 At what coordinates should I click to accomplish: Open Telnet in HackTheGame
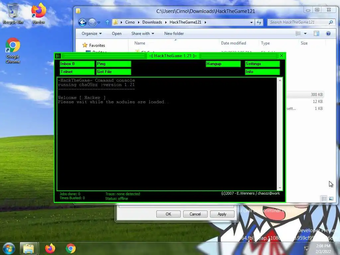(77, 72)
